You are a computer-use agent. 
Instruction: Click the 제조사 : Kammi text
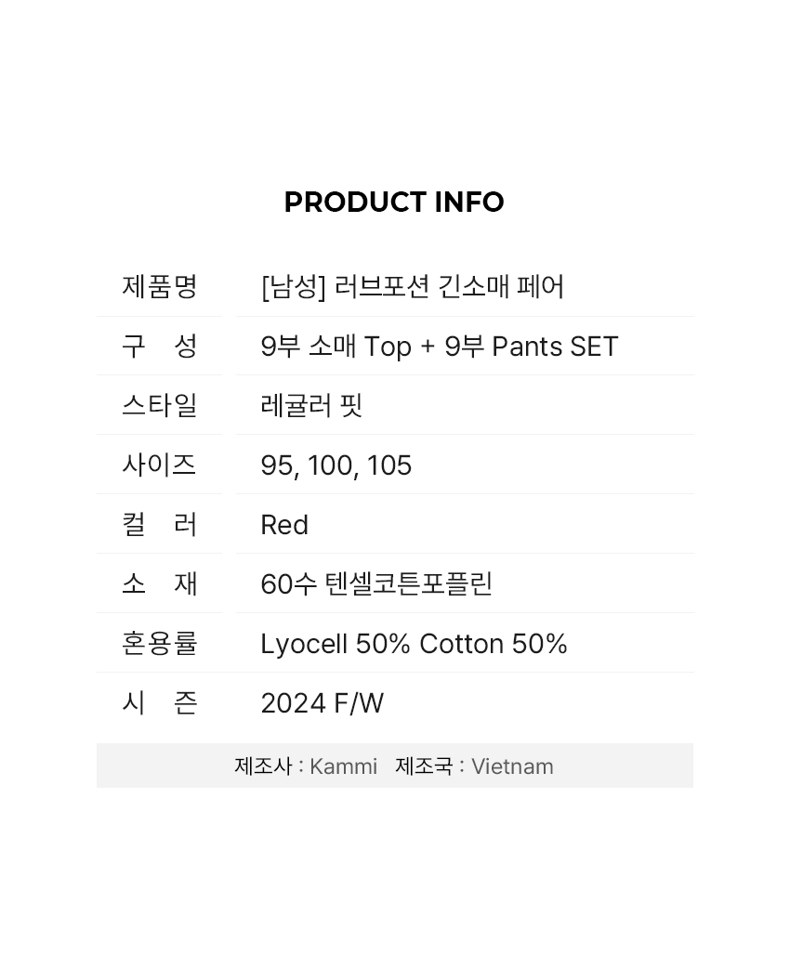point(306,766)
